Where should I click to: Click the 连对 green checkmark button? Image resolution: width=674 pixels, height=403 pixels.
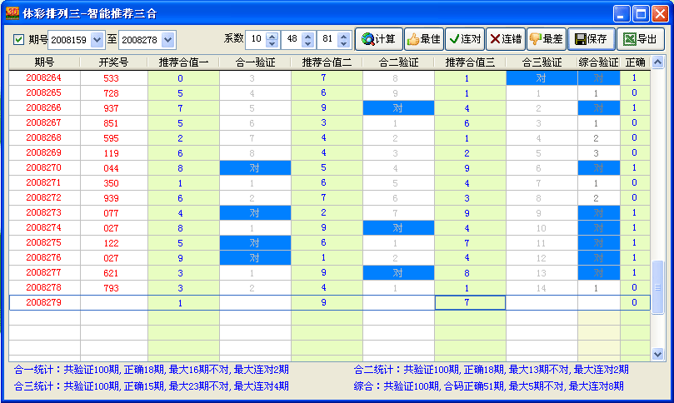coord(464,39)
